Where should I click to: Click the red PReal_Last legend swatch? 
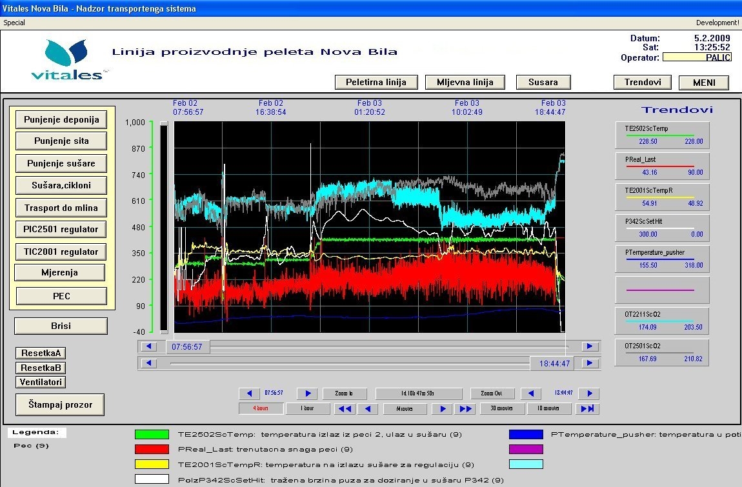tap(152, 449)
